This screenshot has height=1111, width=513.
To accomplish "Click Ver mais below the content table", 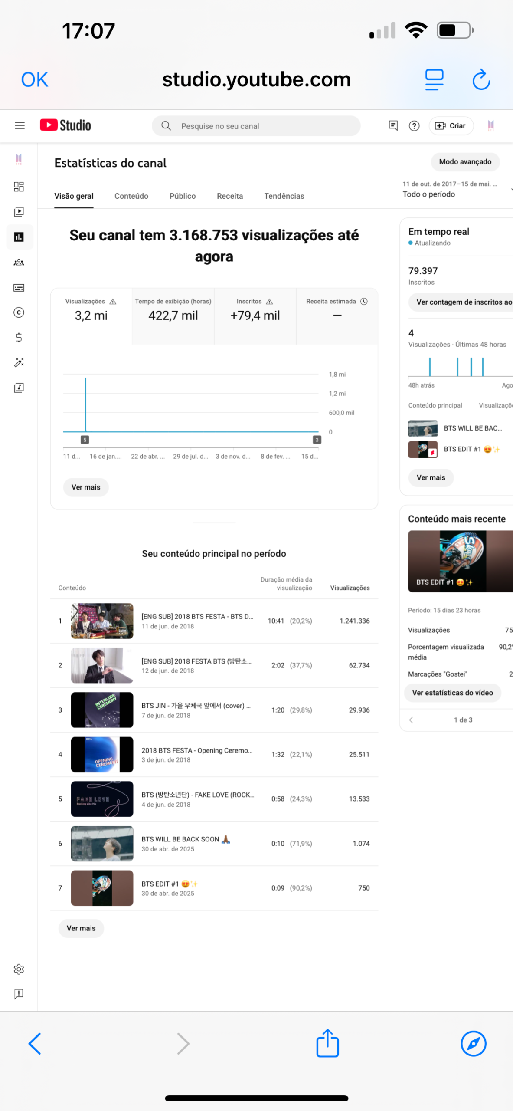I will [81, 928].
